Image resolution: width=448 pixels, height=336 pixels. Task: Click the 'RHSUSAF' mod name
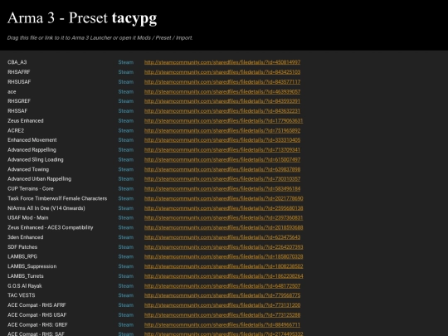pos(19,81)
